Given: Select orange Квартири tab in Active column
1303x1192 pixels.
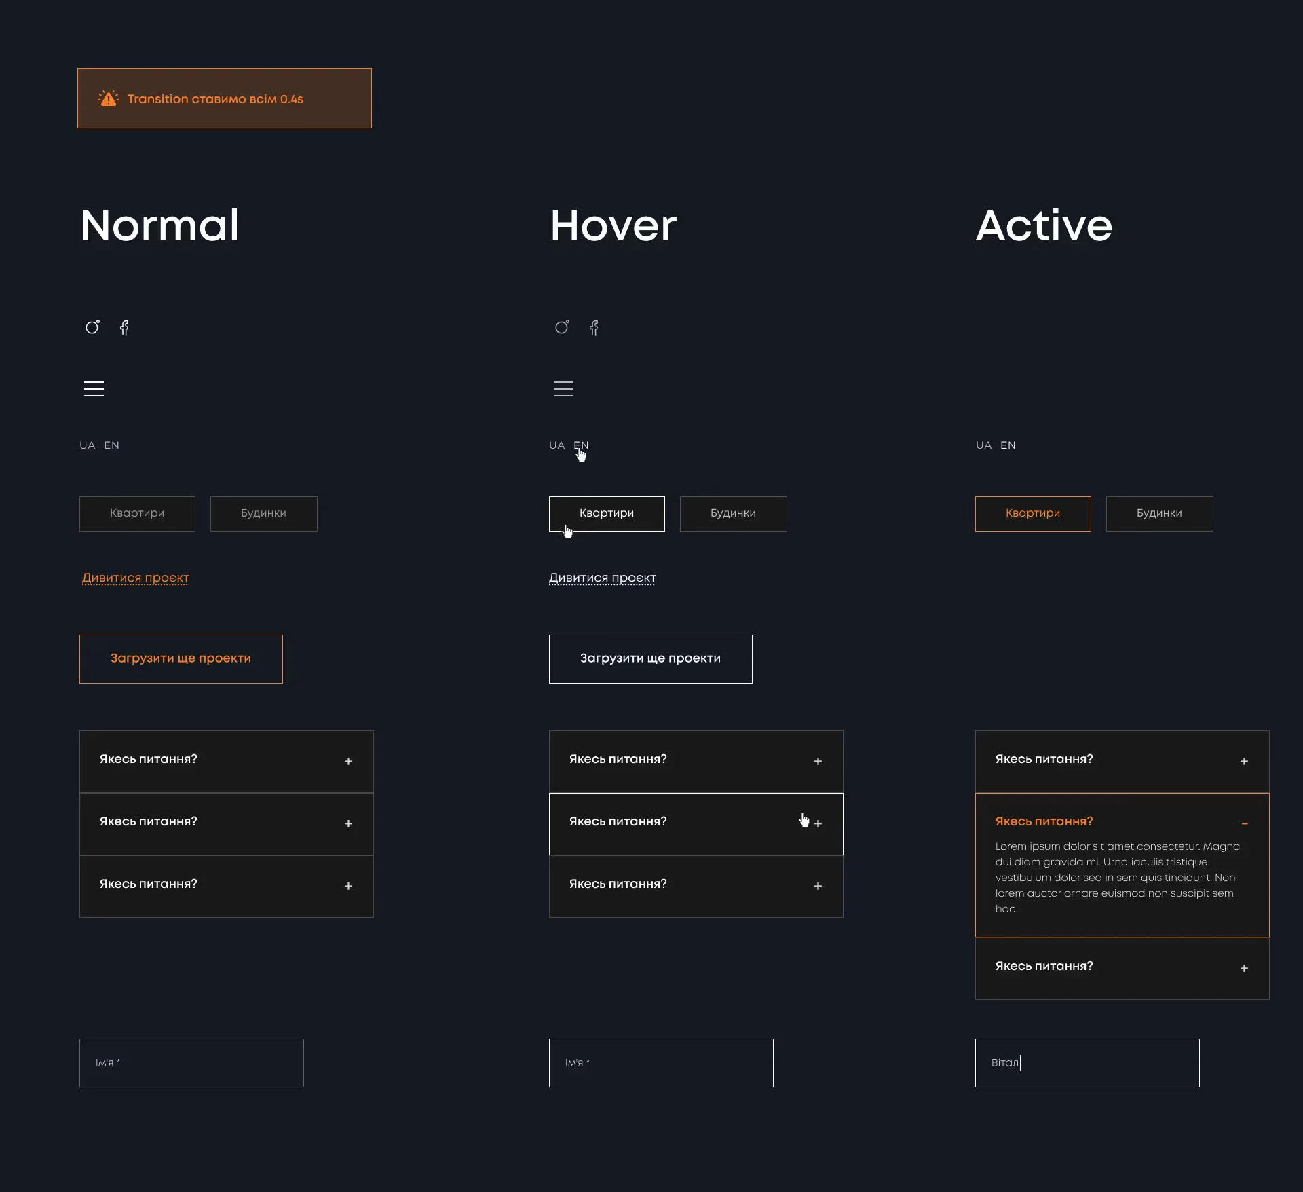Looking at the screenshot, I should (1032, 513).
